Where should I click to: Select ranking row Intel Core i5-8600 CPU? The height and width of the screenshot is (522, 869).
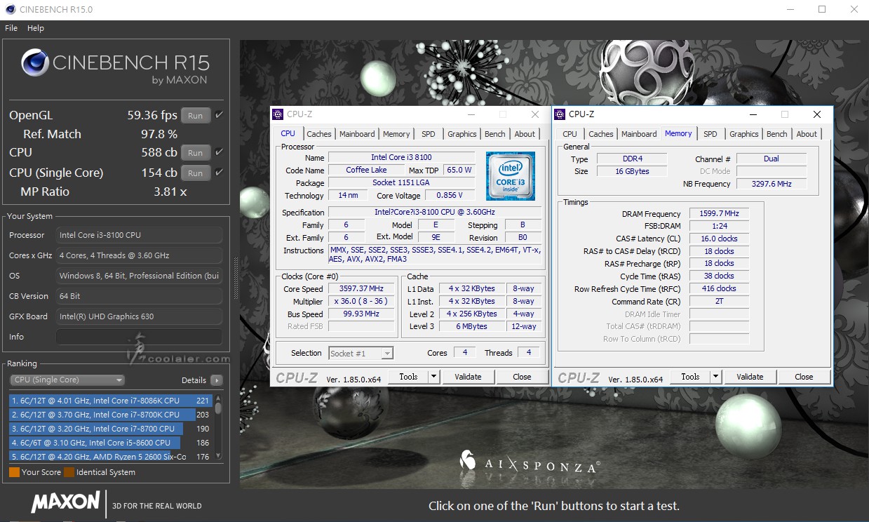point(111,443)
